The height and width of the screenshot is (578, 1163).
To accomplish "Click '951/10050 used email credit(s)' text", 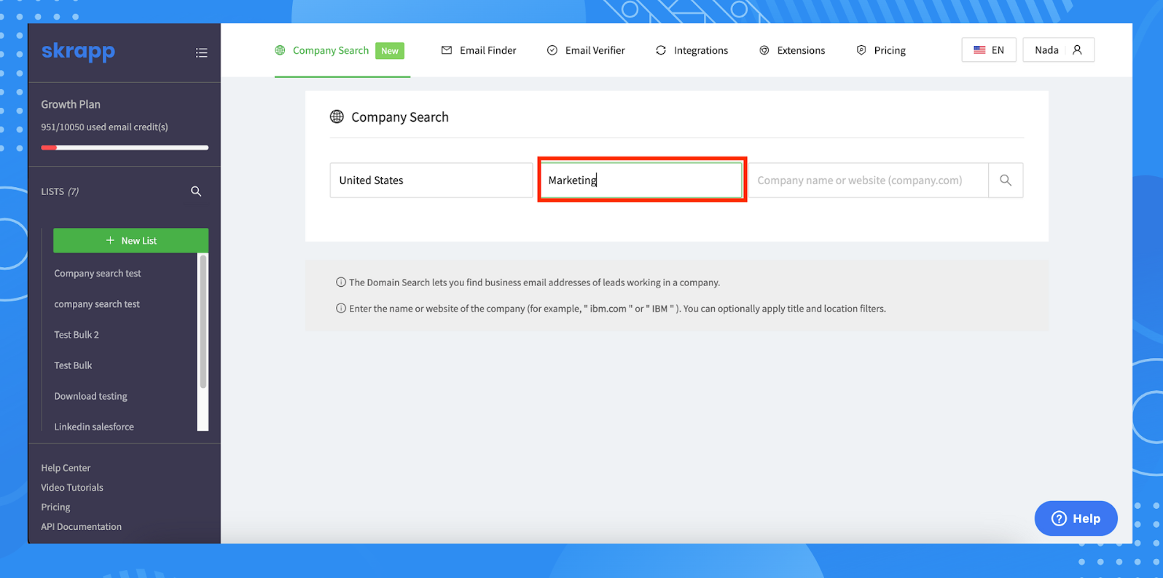I will pos(104,127).
